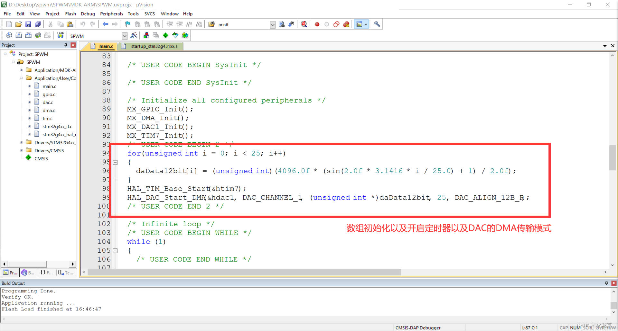Viewport: 618px width, 331px height.
Task: Indent selected lines using the indent icon
Action: (170, 24)
